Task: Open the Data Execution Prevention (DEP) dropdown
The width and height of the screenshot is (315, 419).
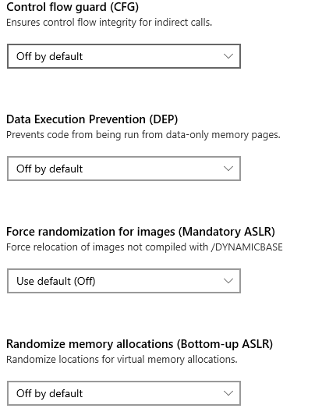Action: [124, 169]
